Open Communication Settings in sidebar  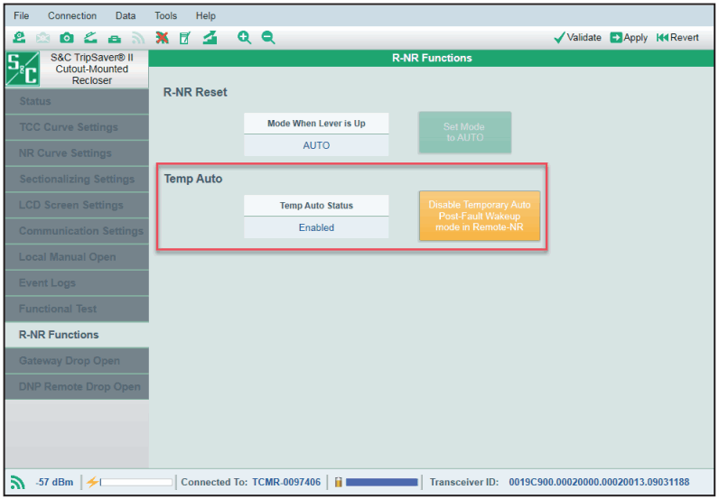[77, 231]
